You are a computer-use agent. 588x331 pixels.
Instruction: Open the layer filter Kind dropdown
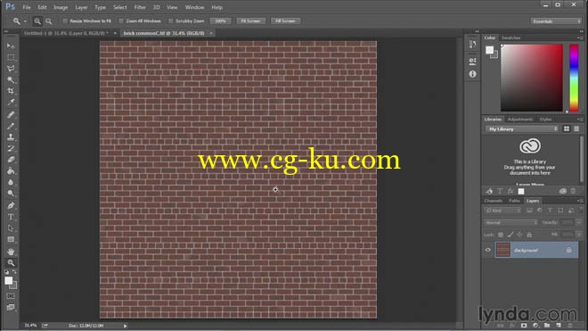coord(502,211)
